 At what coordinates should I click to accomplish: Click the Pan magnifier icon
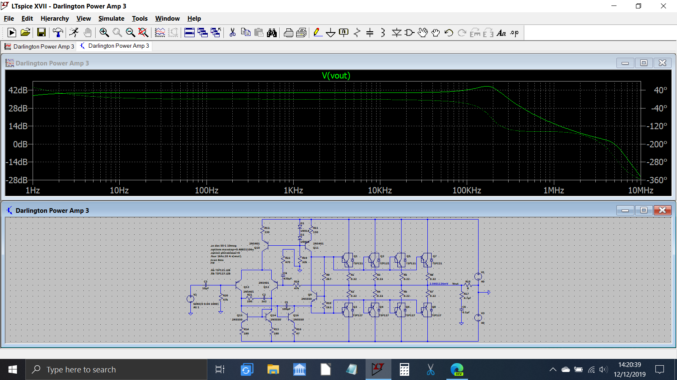[117, 33]
